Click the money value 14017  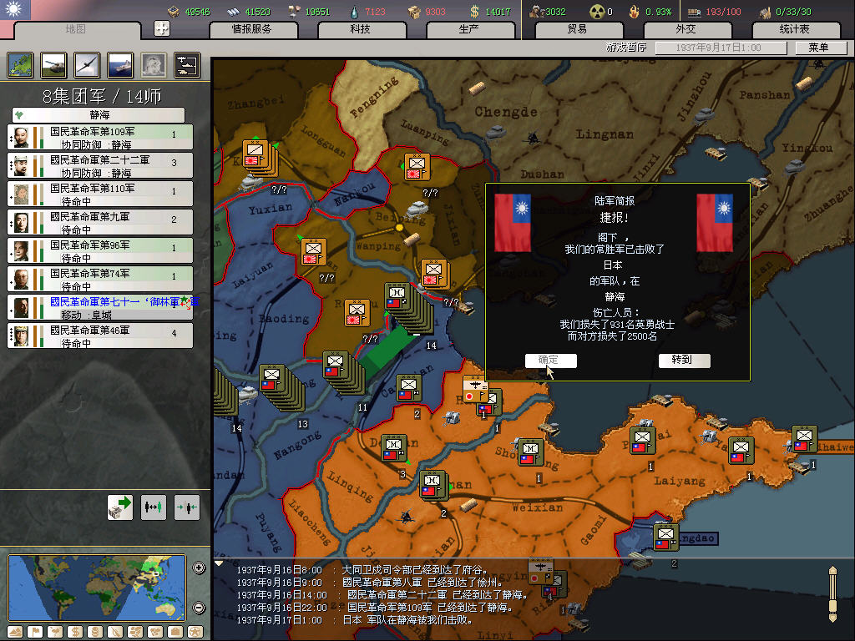498,12
